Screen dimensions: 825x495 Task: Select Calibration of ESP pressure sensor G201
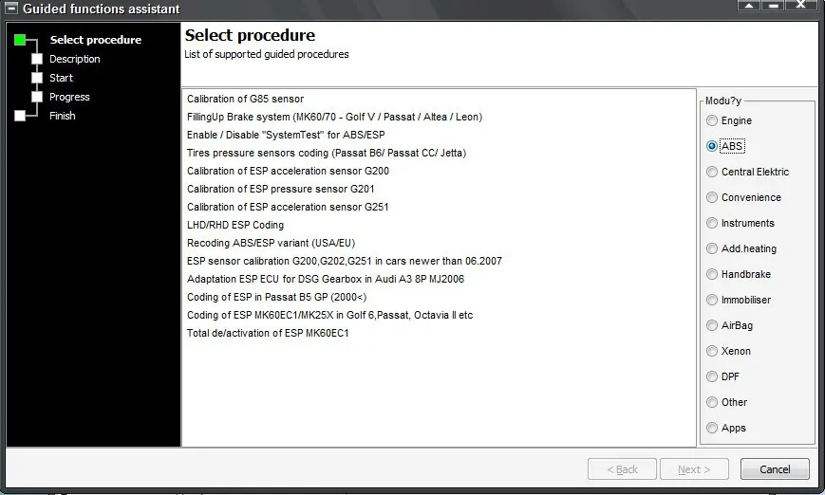tap(280, 189)
